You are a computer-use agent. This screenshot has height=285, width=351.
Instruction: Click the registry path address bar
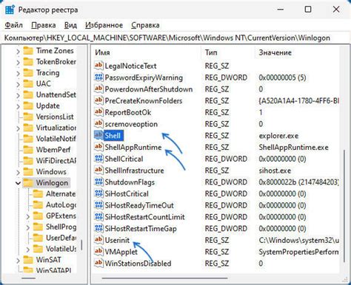[x=175, y=38]
